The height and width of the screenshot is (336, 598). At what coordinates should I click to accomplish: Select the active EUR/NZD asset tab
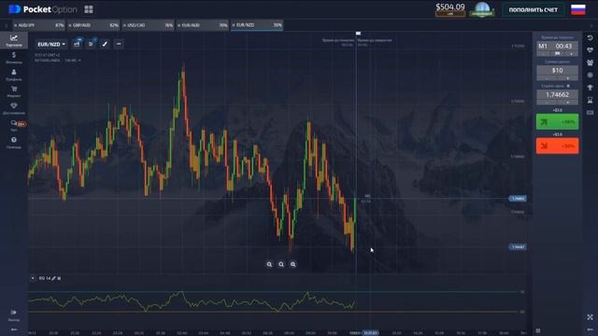(x=257, y=25)
